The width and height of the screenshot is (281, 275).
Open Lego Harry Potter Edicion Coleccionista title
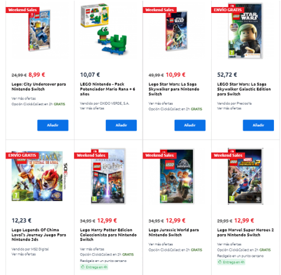coord(108,235)
